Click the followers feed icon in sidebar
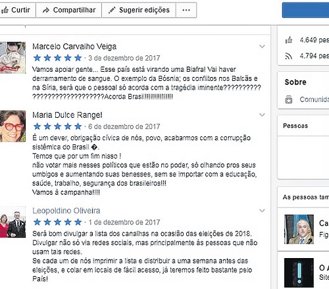This screenshot has width=329, height=289. 289,56
